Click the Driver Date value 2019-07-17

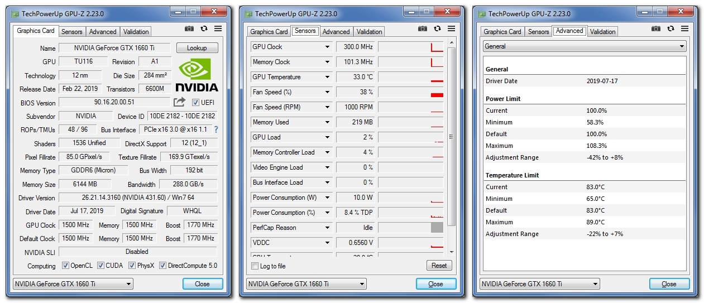tap(602, 81)
